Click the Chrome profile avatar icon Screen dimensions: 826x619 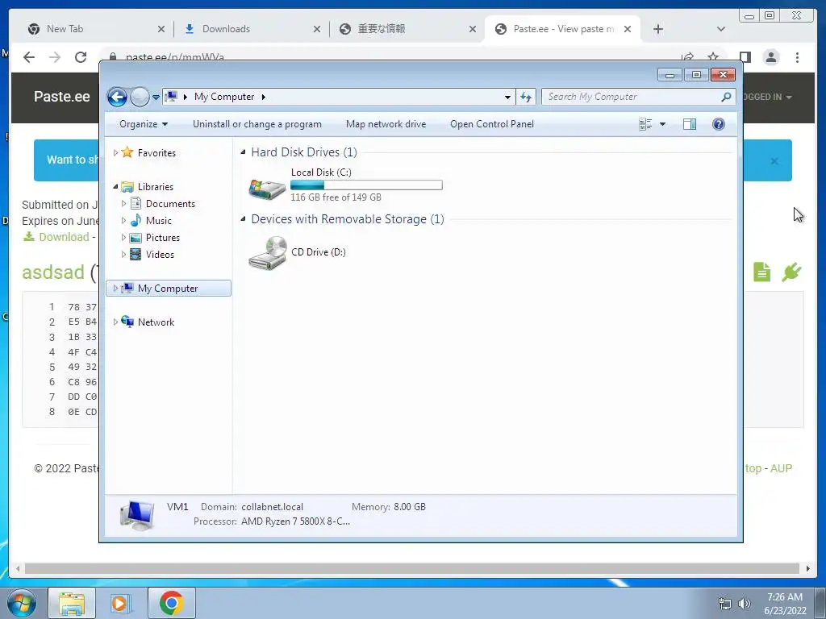(771, 57)
